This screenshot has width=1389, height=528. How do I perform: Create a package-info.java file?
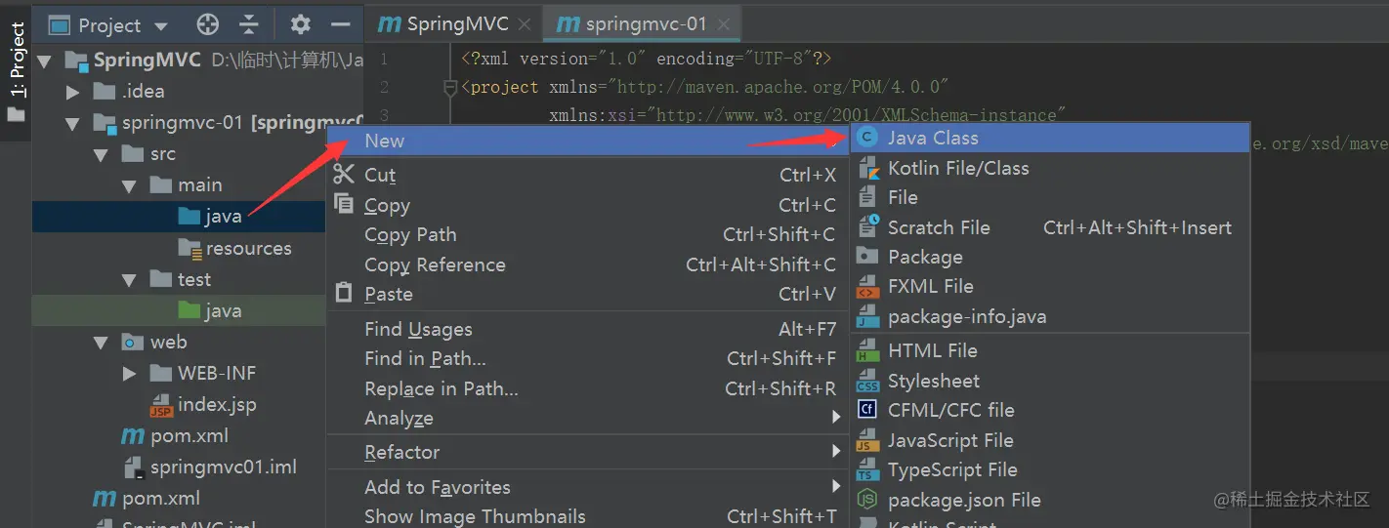tap(1050, 316)
